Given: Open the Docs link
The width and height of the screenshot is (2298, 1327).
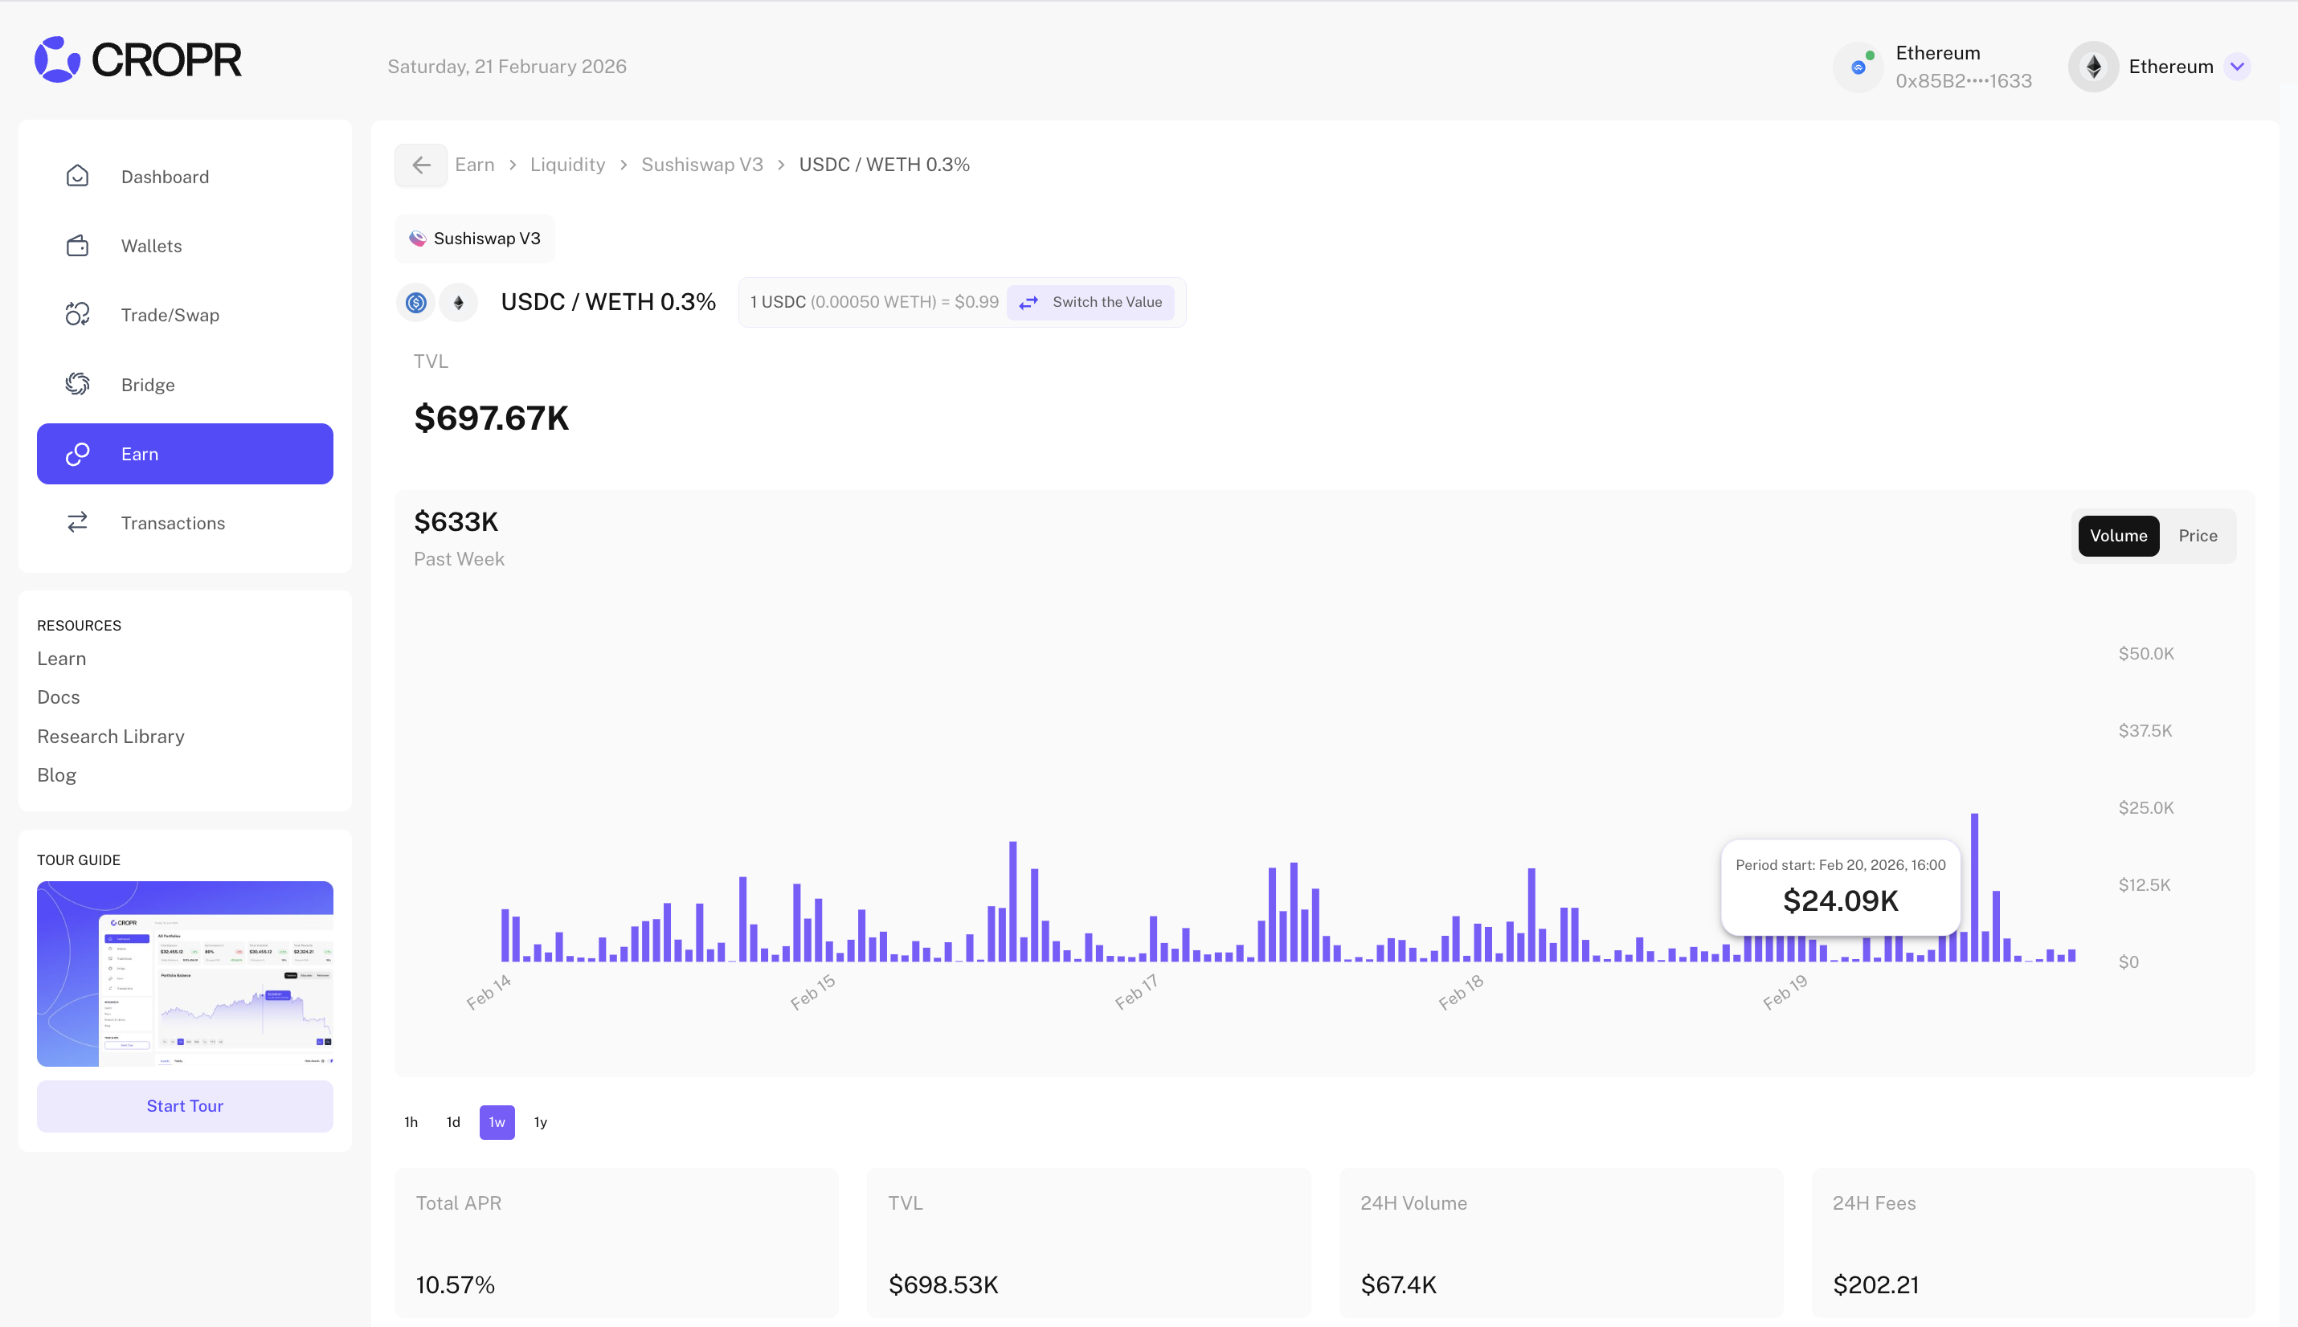Looking at the screenshot, I should (x=59, y=697).
